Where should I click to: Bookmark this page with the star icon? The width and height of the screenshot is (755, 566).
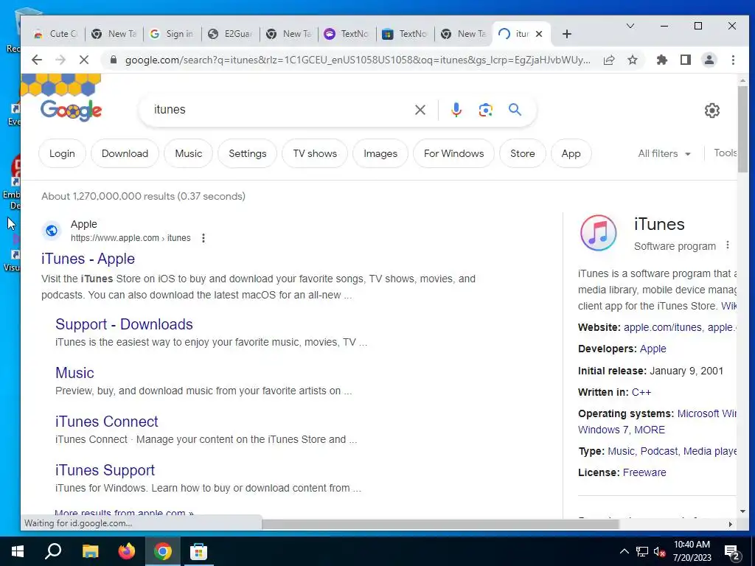(x=633, y=60)
